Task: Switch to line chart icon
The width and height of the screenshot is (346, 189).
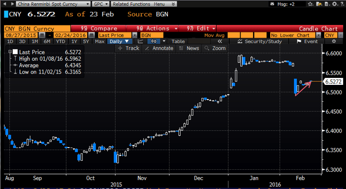Action: tap(140, 41)
